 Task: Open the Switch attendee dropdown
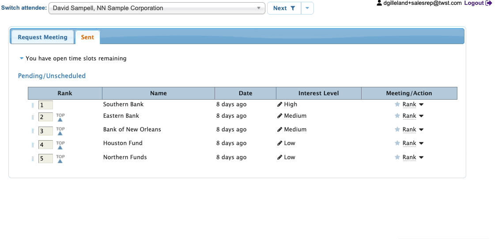click(157, 8)
